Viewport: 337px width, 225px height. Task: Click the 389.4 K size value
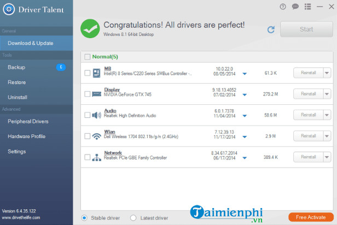point(271,157)
